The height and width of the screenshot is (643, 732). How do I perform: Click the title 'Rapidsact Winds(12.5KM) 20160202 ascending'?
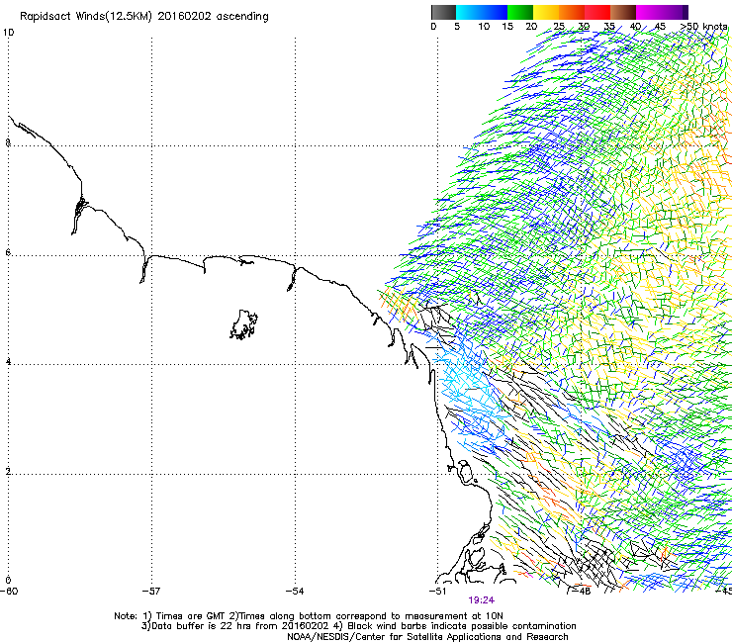[x=144, y=17]
